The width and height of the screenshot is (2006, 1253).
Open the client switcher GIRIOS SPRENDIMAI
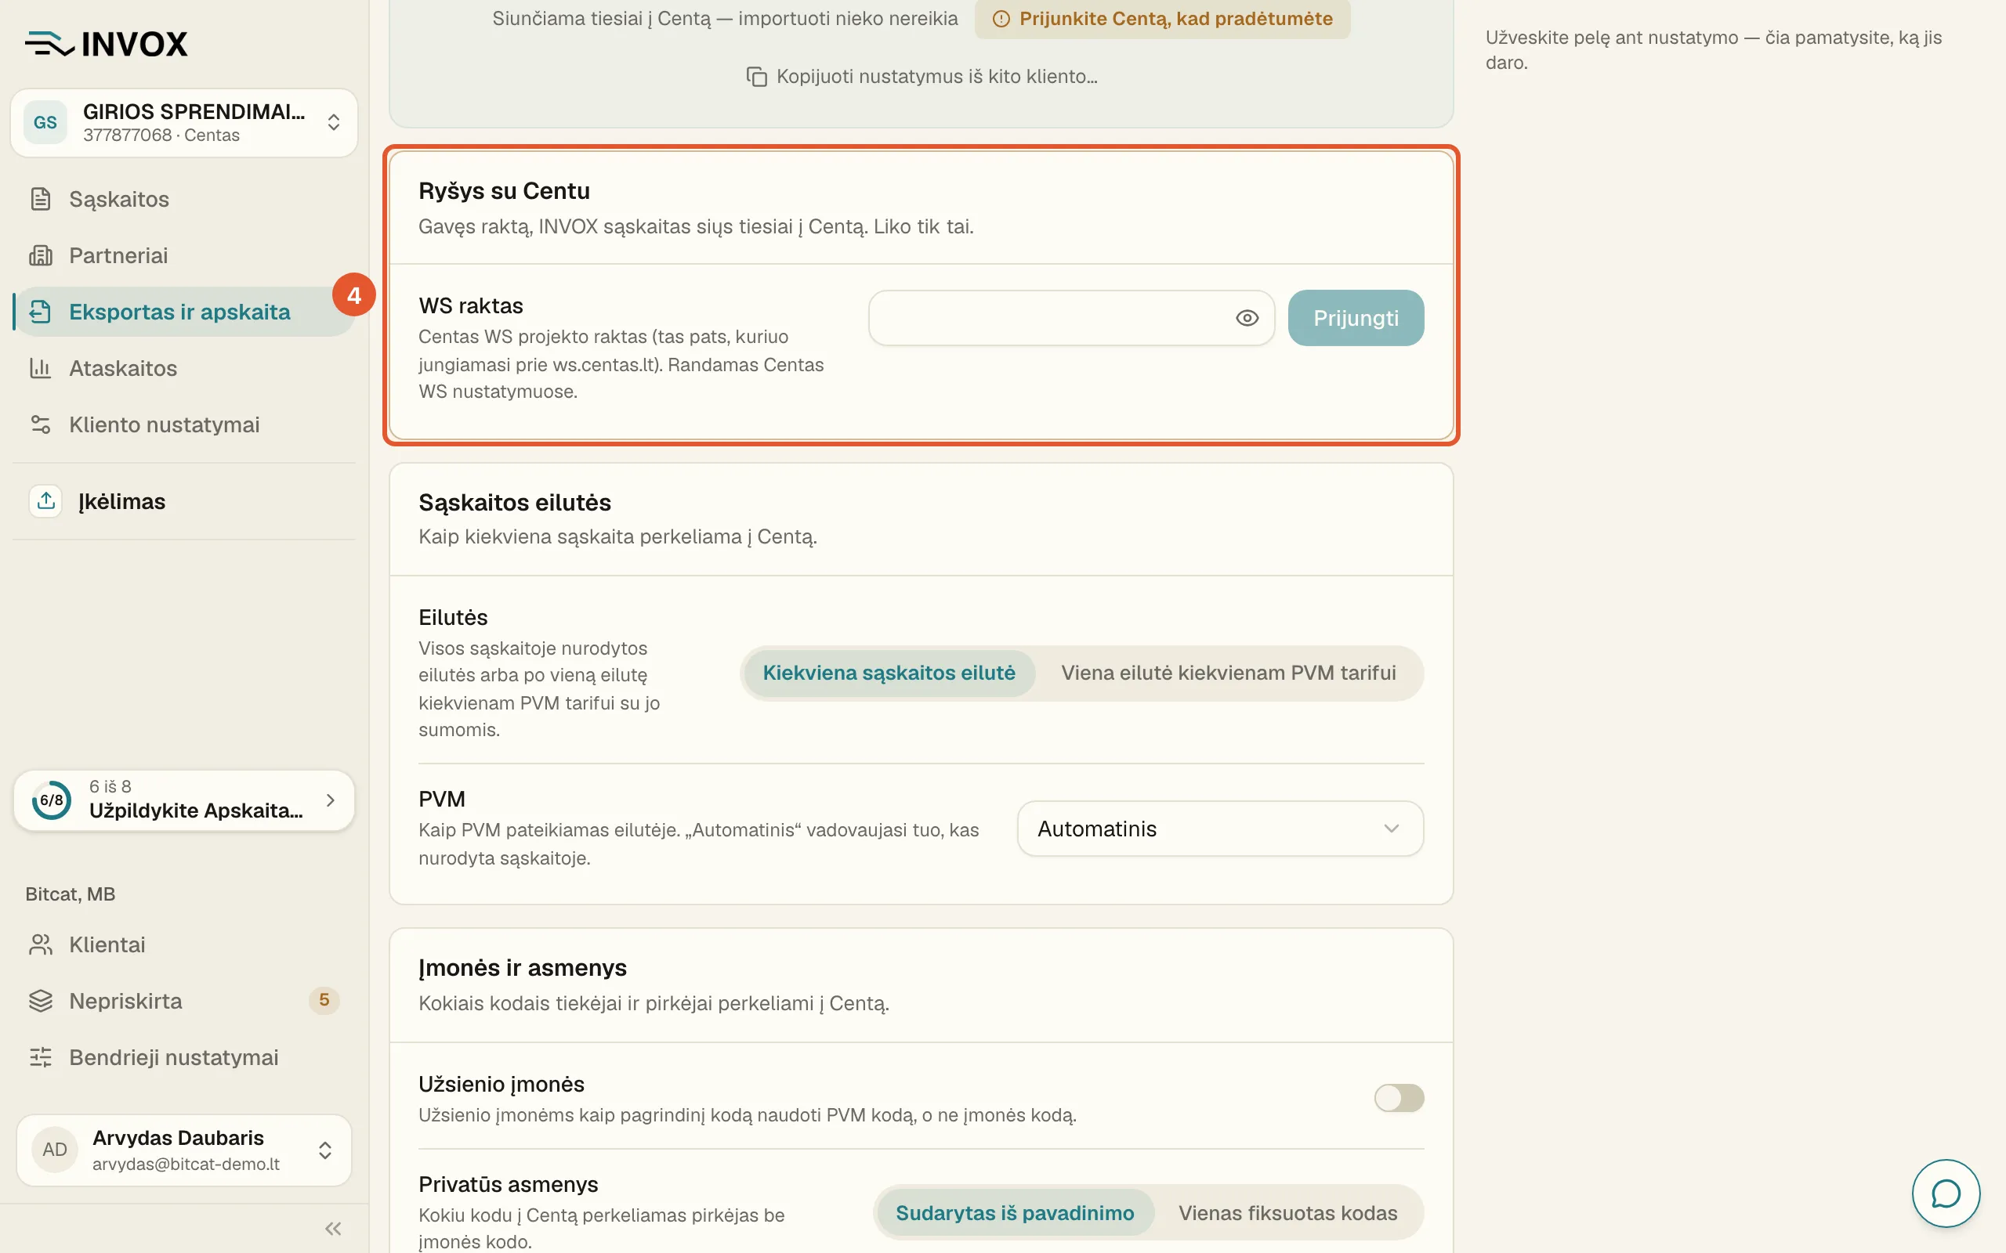[x=184, y=123]
